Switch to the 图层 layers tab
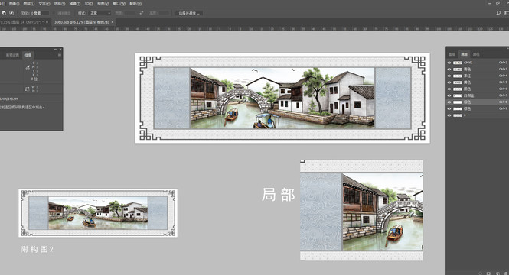 pyautogui.click(x=452, y=54)
